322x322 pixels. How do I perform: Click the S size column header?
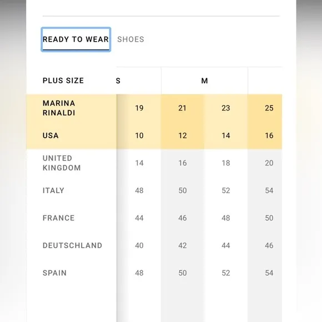(x=118, y=80)
